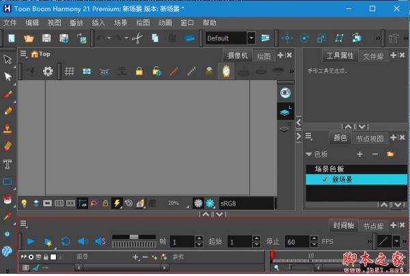Select the Rectangle shape tool
The height and width of the screenshot is (276, 410).
coord(8,181)
